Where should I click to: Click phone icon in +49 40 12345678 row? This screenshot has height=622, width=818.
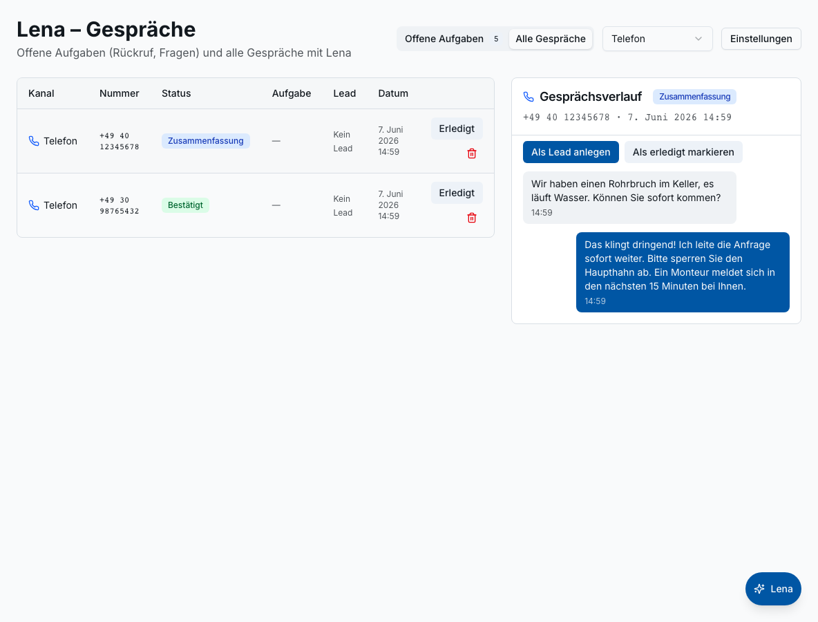(x=34, y=141)
